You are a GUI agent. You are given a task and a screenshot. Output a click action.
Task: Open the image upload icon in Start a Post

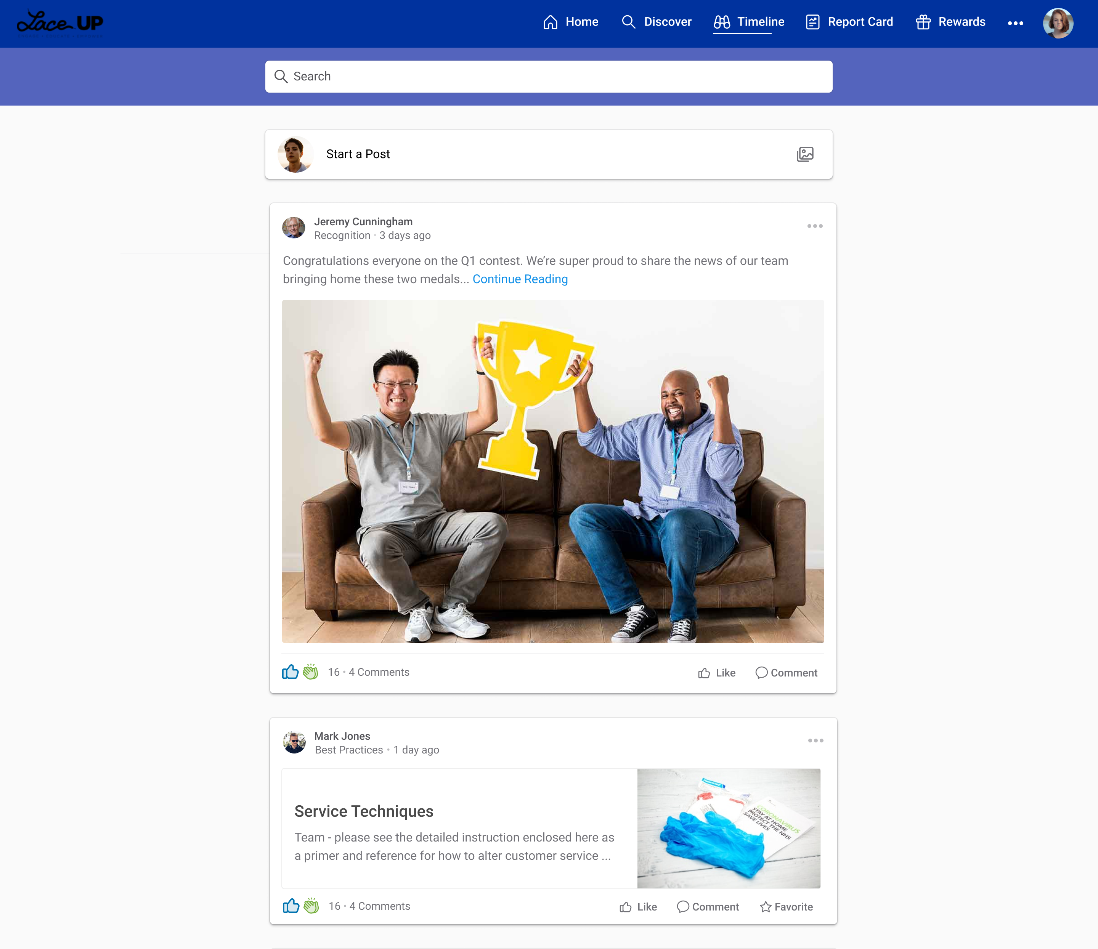(x=804, y=154)
